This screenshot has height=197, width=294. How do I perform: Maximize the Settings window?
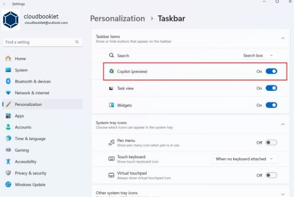pos(277,1)
